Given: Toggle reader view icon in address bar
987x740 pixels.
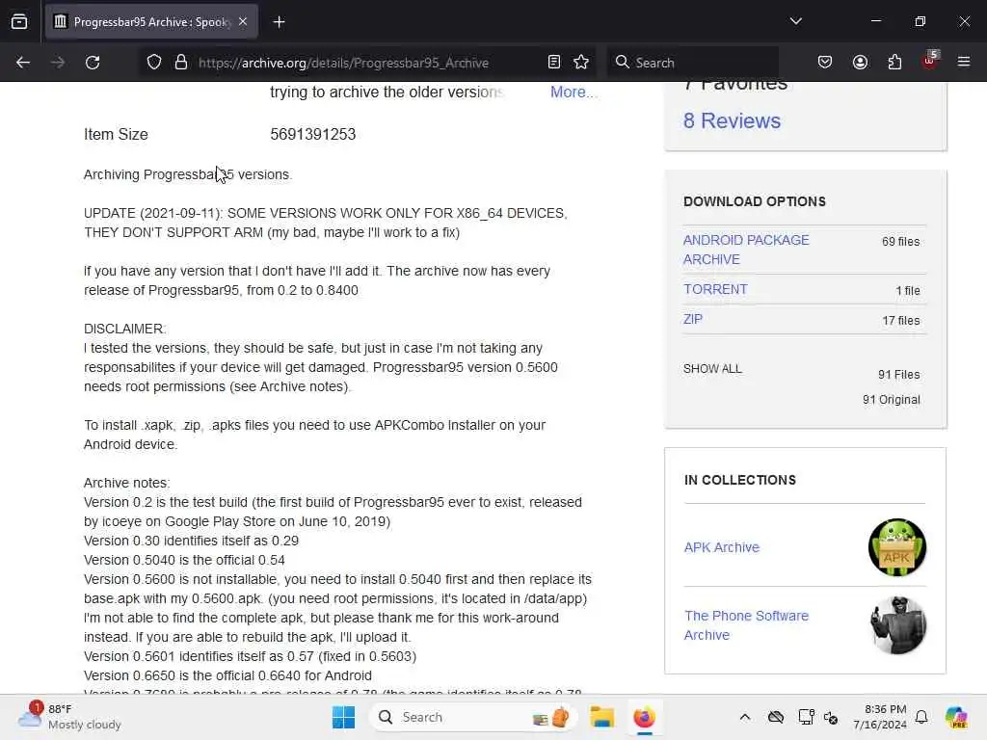Looking at the screenshot, I should point(554,63).
